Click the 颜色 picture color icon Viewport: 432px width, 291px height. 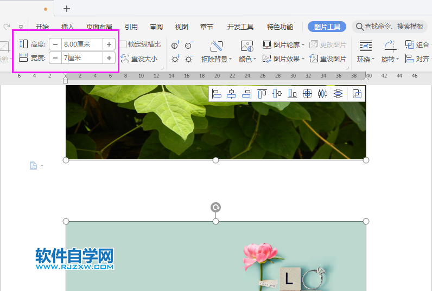click(247, 46)
